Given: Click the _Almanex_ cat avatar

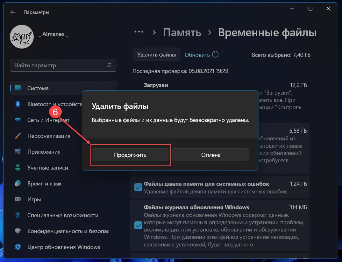Looking at the screenshot, I should (x=22, y=37).
